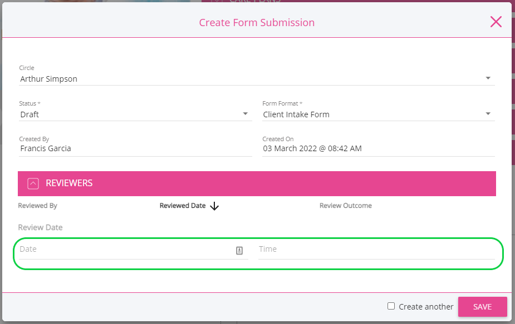
Task: Click into the Time input field
Action: pos(376,250)
